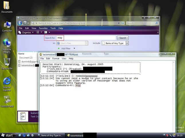185x138 pixels.
Task: Expand the 'User's Files' location dropdown
Action: pos(86,43)
